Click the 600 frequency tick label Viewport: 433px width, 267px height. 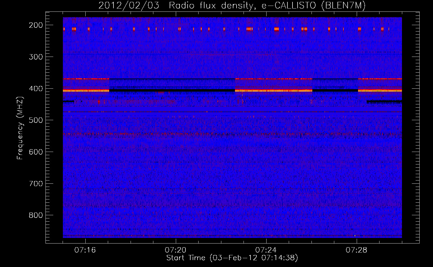[x=36, y=152]
